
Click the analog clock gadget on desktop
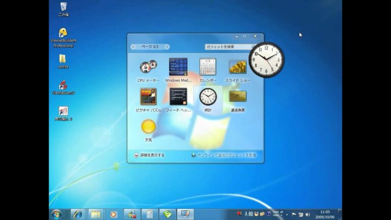tap(266, 60)
